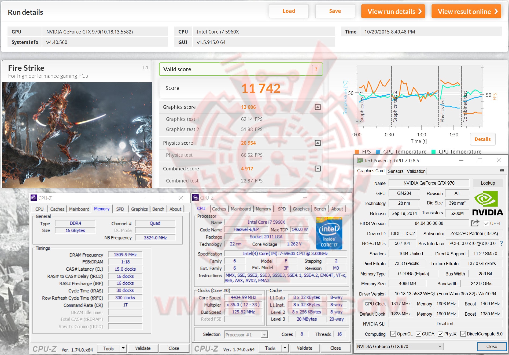
Task: Toggle the CUDA checkbox
Action: click(x=418, y=334)
